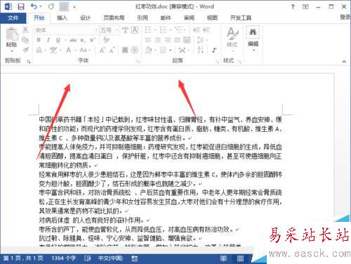
Task: Click the Sort A-Z icon
Action: (201, 50)
